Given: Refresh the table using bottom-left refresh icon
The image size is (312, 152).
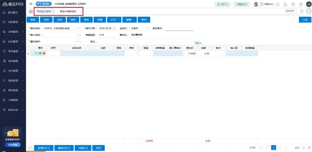Looking at the screenshot, I should tap(30, 148).
